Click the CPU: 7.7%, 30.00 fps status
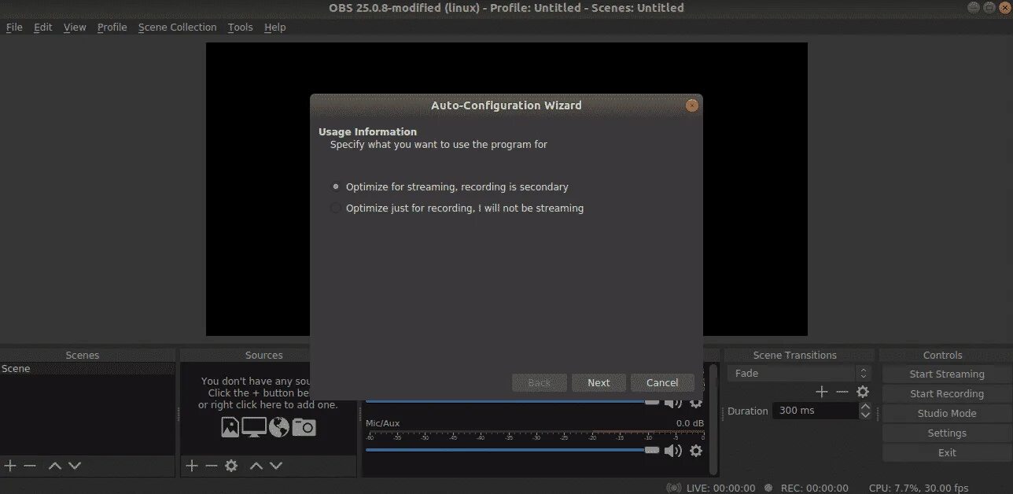The width and height of the screenshot is (1013, 494). coord(919,488)
